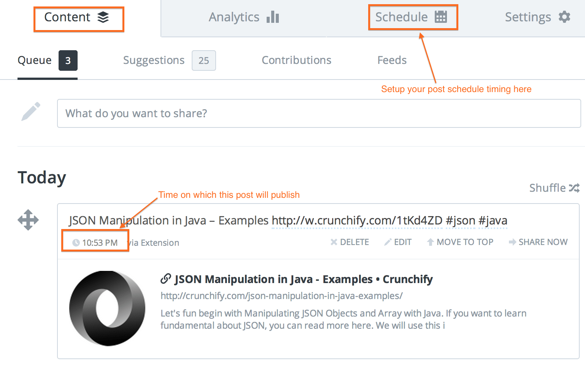Click the chain link icon before the article title
This screenshot has width=585, height=366.
point(166,279)
